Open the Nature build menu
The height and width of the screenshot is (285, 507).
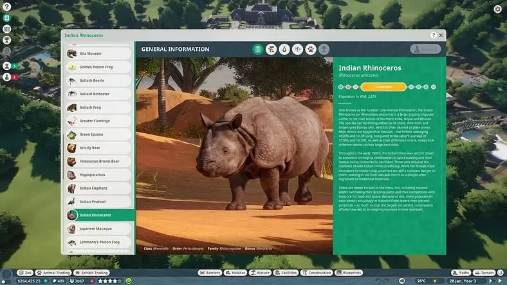tap(260, 273)
